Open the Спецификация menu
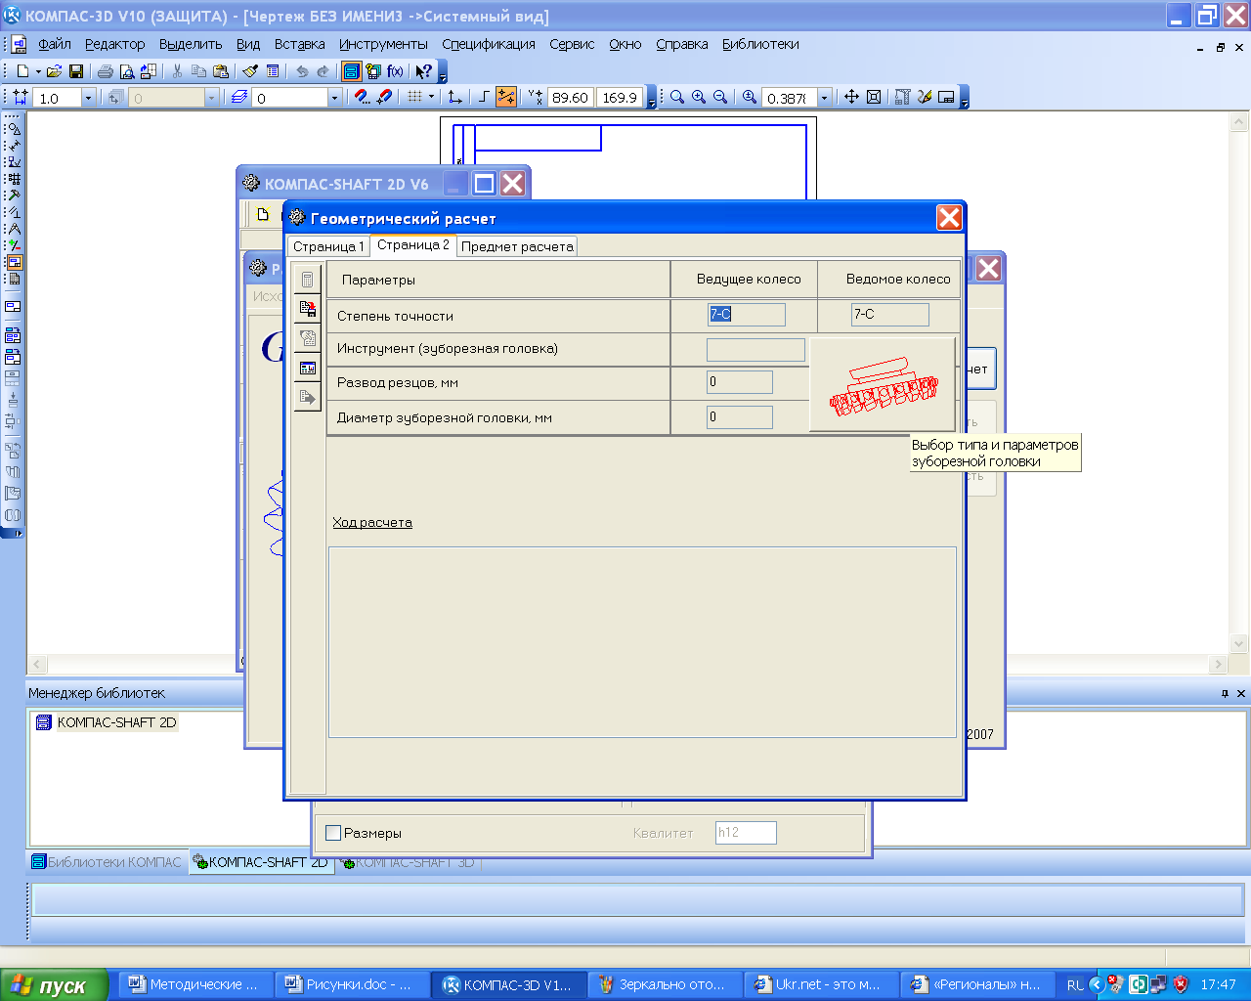This screenshot has width=1251, height=1001. click(489, 44)
